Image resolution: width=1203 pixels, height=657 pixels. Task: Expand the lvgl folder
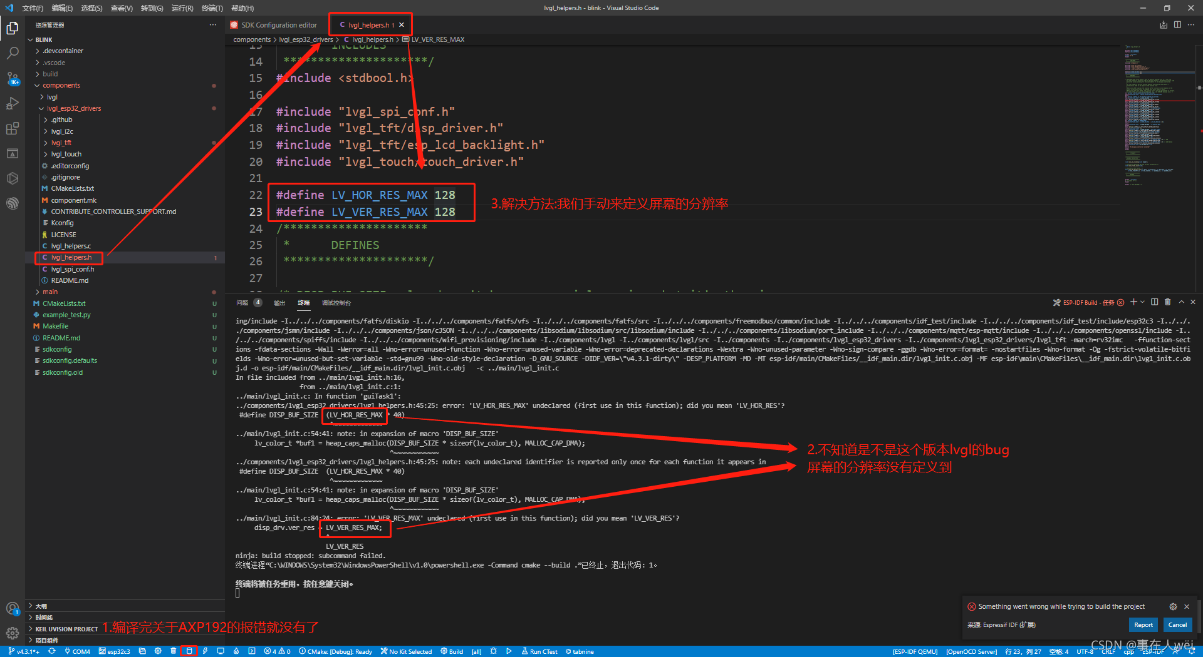coord(52,97)
